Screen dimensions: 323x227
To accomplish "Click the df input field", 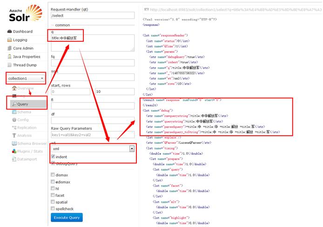I will pyautogui.click(x=93, y=120).
